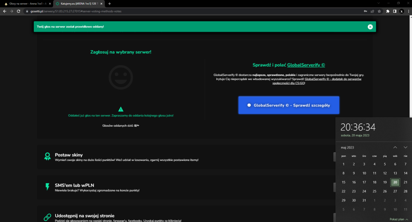Close the Katujemy.eu tab
Viewport: 412px width, 222px height.
click(x=101, y=4)
